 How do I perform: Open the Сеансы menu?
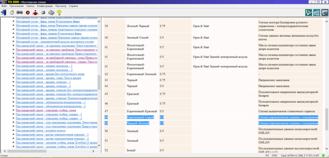(31, 6)
